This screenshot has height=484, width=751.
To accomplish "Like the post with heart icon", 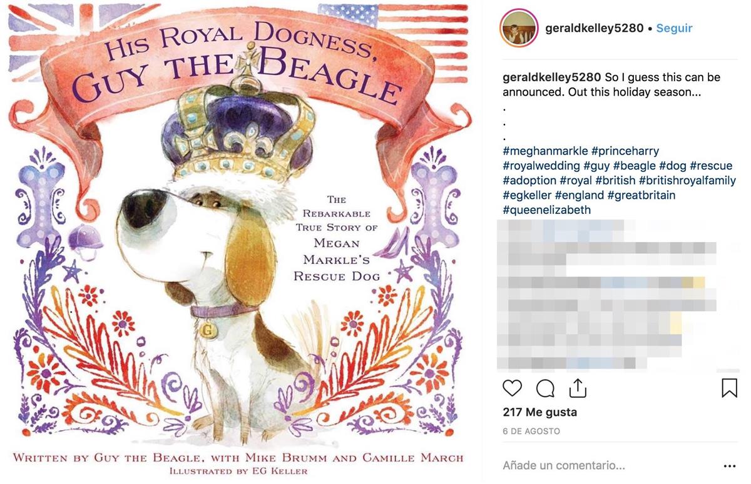I will [512, 388].
